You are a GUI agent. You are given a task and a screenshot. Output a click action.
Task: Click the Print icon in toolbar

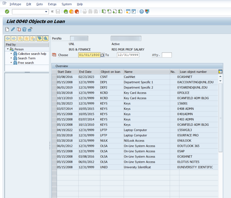coord(85,11)
